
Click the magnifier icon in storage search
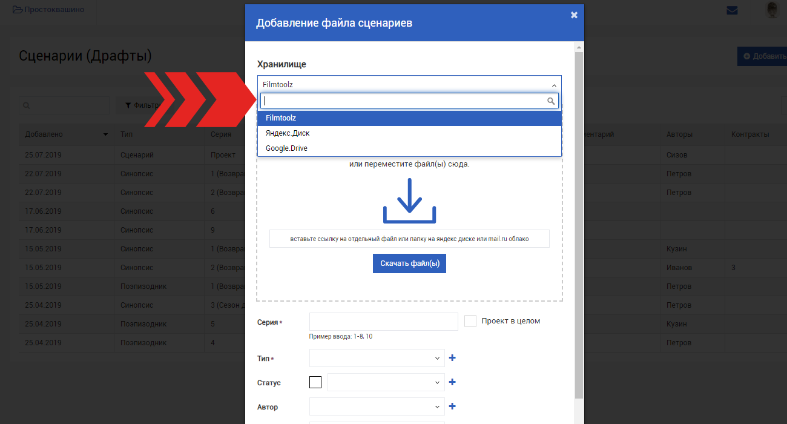(551, 101)
